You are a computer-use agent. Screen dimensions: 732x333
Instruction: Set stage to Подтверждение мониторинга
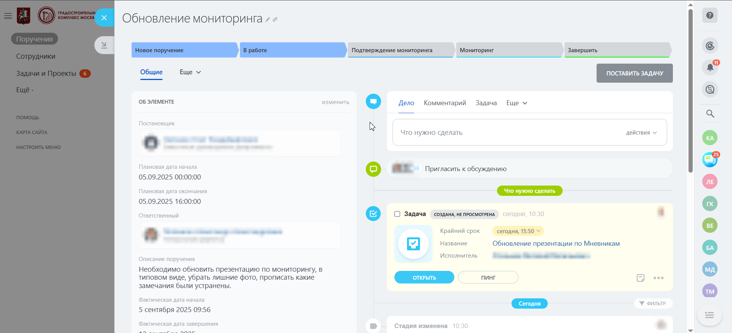pos(401,50)
